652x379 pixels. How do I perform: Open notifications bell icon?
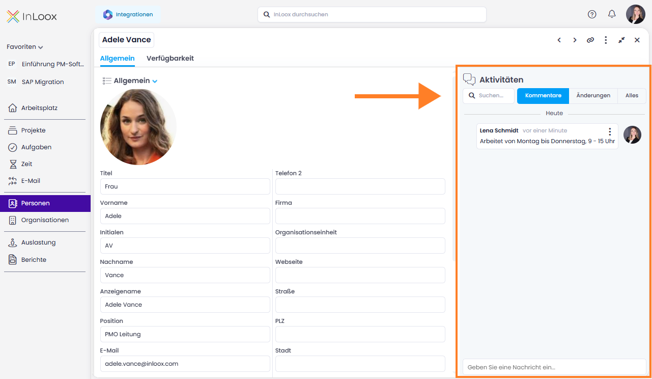click(612, 14)
